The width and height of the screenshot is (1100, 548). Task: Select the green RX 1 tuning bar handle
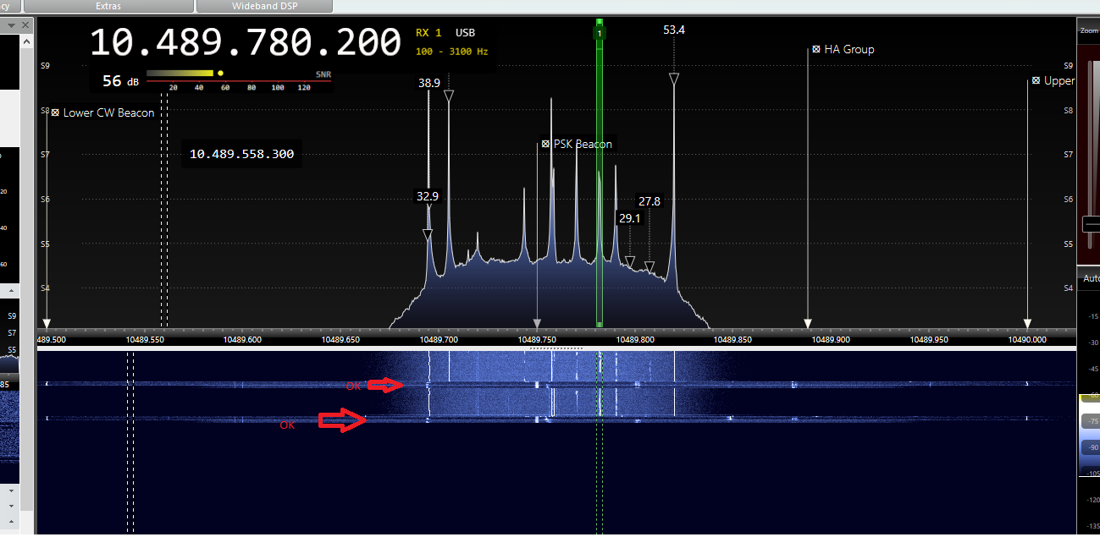(x=600, y=33)
